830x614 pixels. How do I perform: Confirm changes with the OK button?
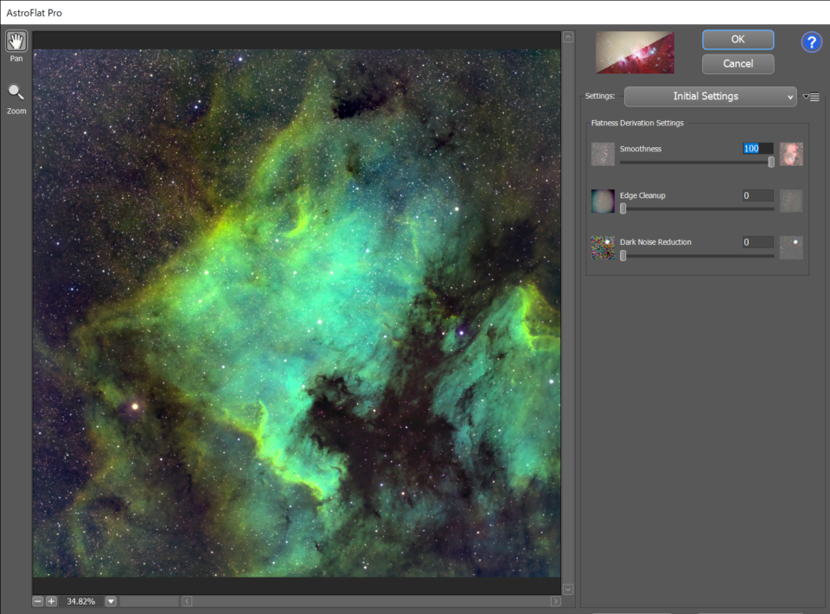click(x=737, y=39)
